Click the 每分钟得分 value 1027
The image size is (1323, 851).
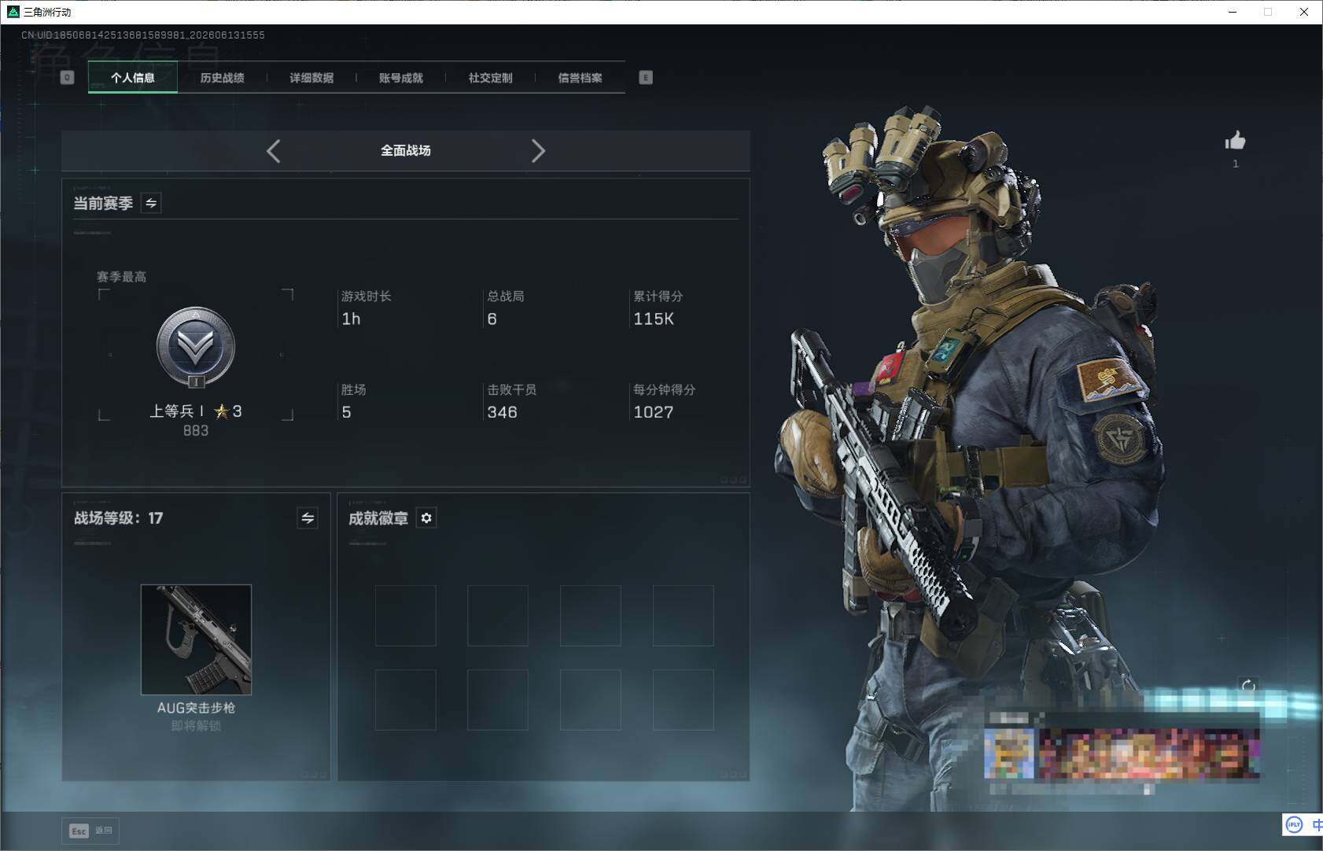pos(654,412)
